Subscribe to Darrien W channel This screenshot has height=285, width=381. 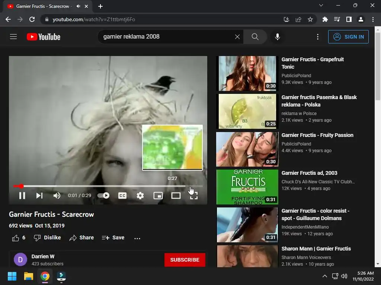click(x=185, y=260)
